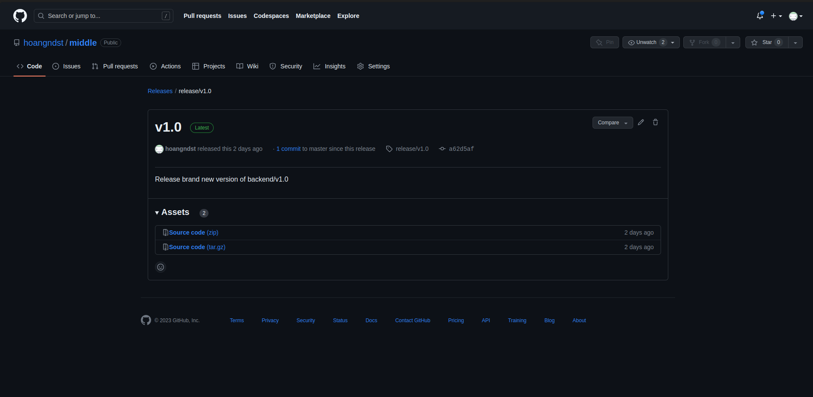Open the Compare dropdown
Screen dimensions: 813x397
[613, 123]
